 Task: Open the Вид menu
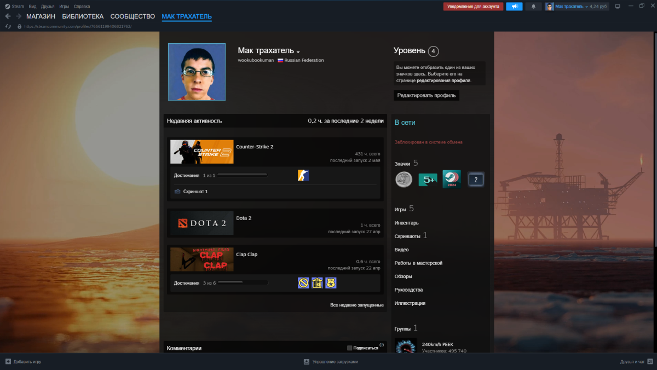click(x=33, y=7)
